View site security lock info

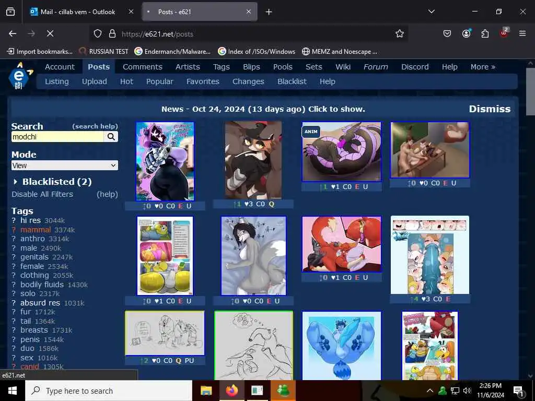pos(112,34)
